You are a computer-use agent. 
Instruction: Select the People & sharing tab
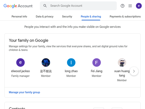coord(91,17)
